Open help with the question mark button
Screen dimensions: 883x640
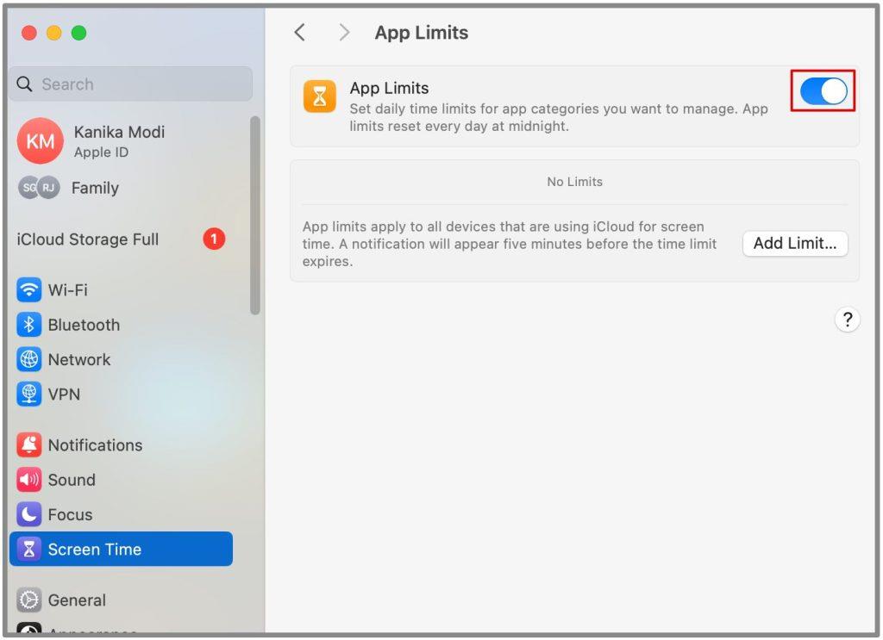(847, 320)
